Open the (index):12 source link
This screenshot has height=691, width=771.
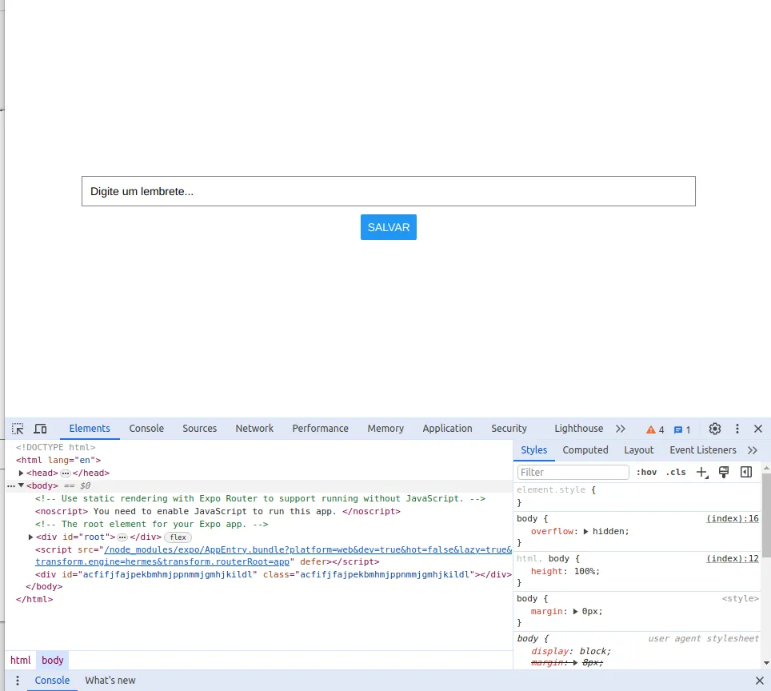732,558
